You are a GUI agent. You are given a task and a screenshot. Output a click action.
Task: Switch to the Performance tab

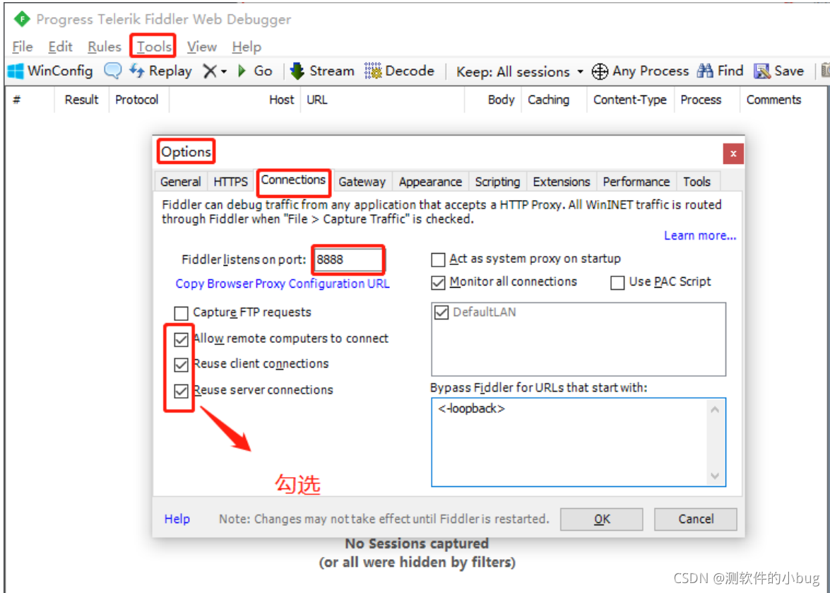tap(636, 182)
